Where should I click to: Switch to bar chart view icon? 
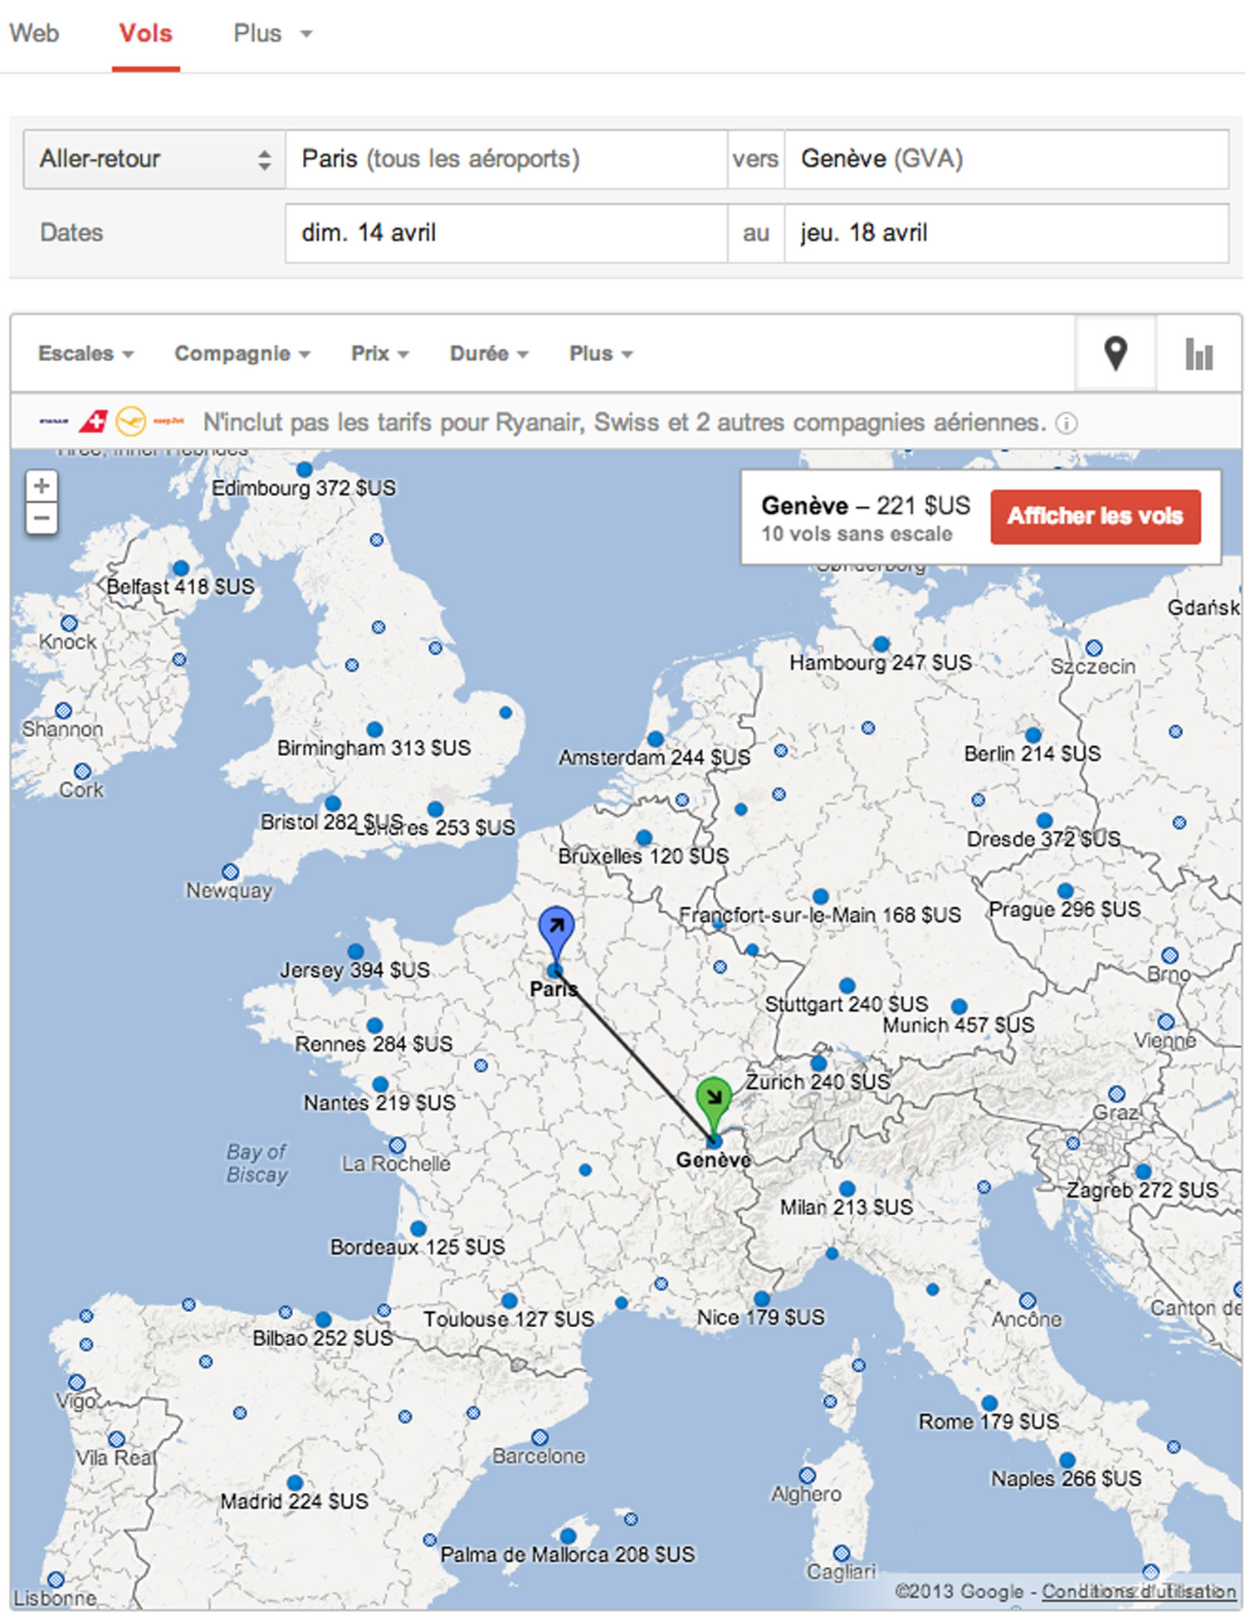tap(1199, 354)
